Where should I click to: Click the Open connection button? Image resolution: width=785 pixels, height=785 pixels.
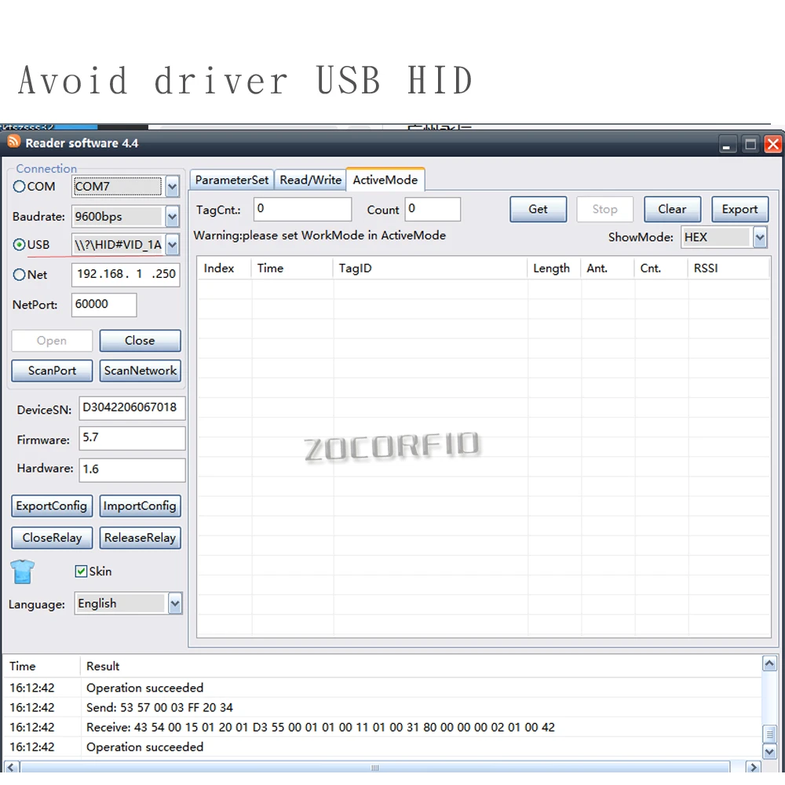tap(52, 341)
